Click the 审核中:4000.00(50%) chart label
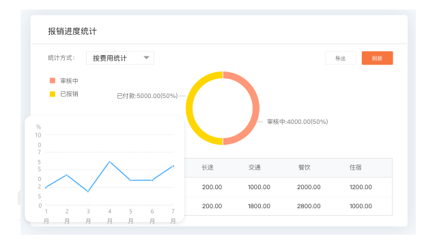Viewport: 437px width, 245px height. [298, 122]
